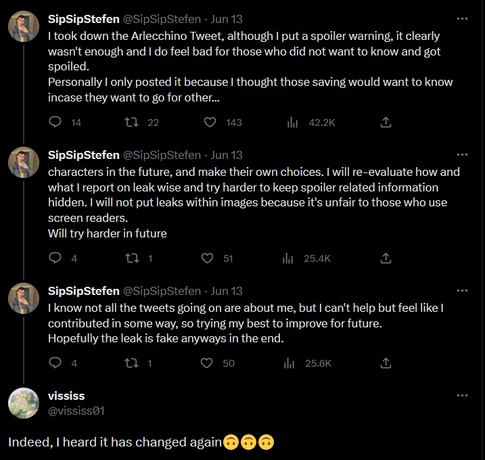This screenshot has height=460, width=485.
Task: Reply to the screen readers tweet
Action: (55, 258)
